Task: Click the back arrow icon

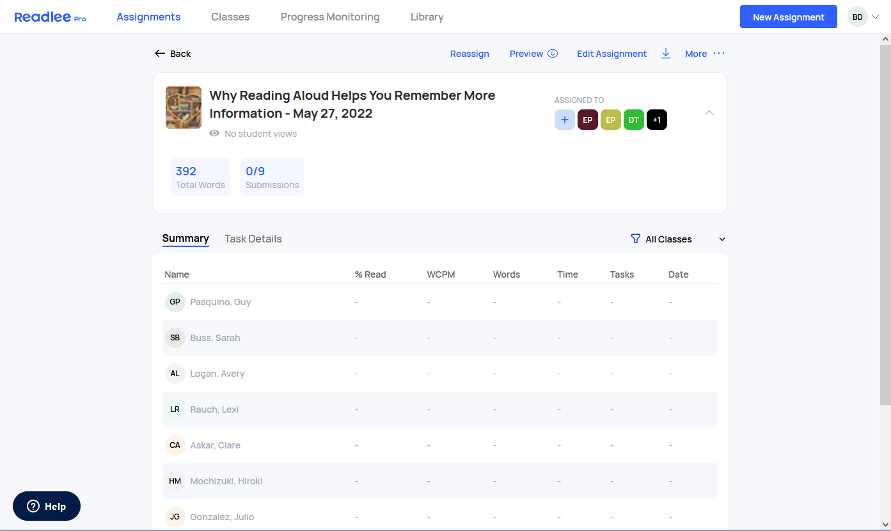Action: 160,54
